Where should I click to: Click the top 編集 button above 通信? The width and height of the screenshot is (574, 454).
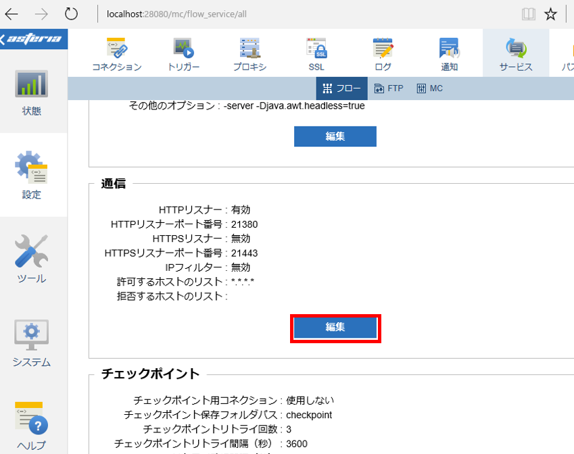click(335, 136)
